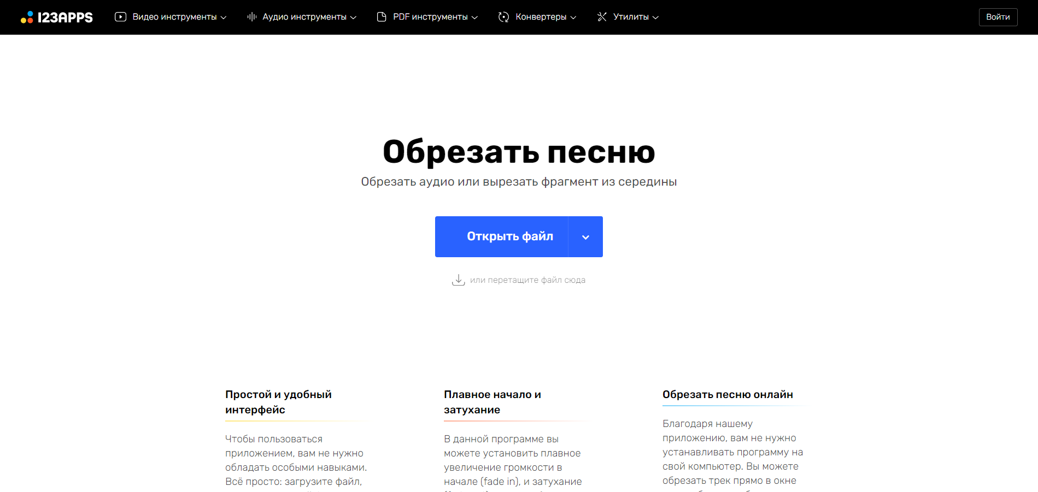This screenshot has width=1038, height=492.
Task: Click the download tray icon below button
Action: point(458,280)
